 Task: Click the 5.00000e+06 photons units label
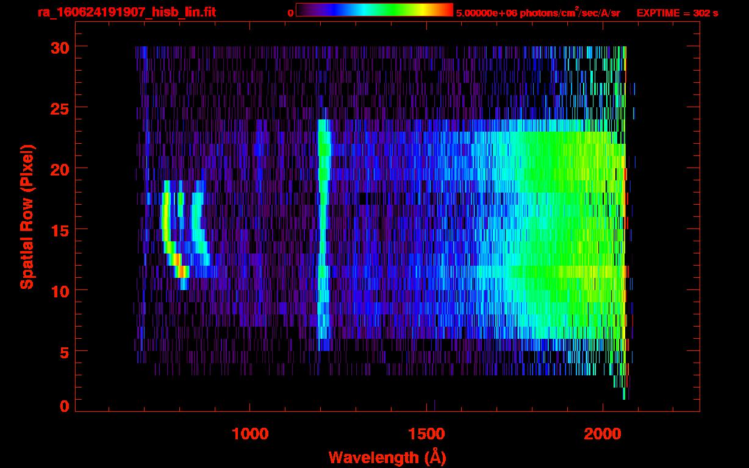[x=538, y=13]
